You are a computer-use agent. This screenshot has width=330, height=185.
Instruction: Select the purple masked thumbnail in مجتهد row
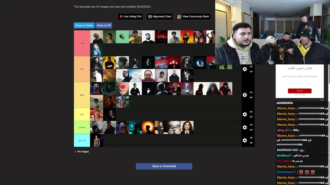coord(97,89)
